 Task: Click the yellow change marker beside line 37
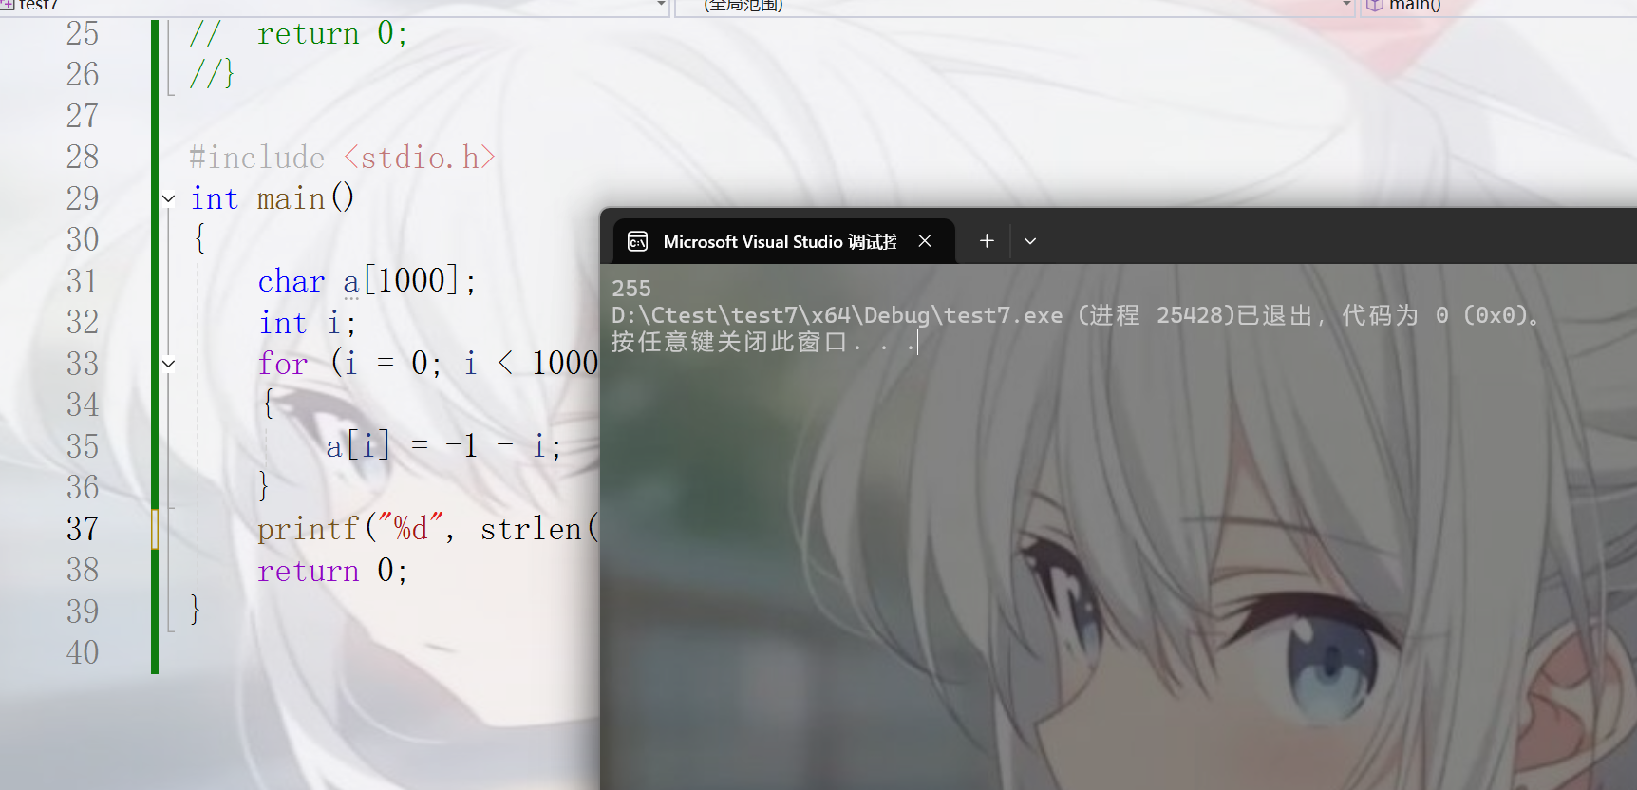(x=155, y=529)
